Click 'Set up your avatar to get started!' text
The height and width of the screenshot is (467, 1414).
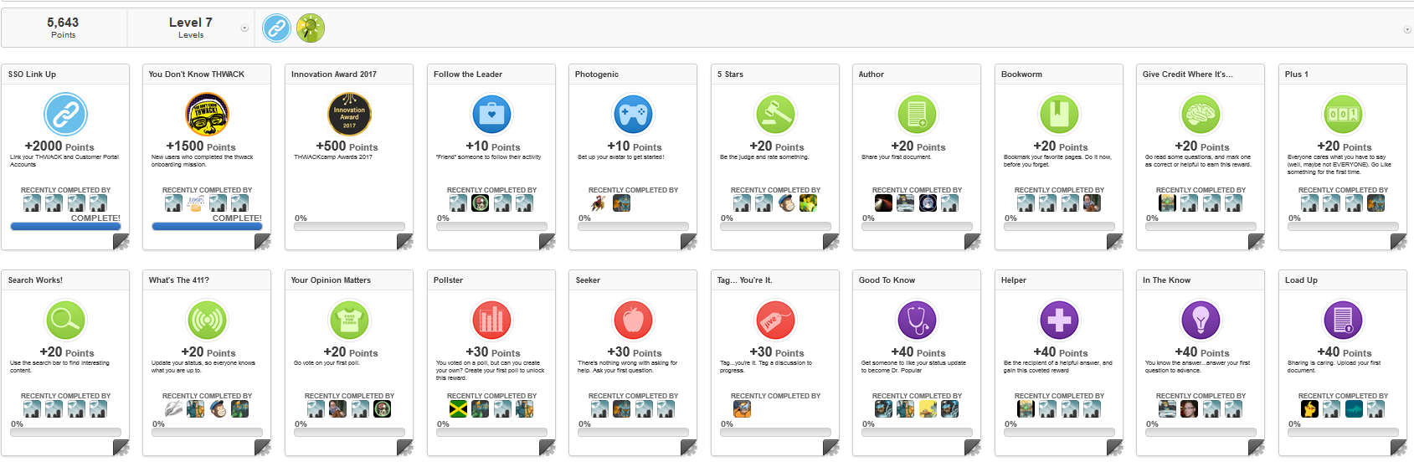[620, 157]
